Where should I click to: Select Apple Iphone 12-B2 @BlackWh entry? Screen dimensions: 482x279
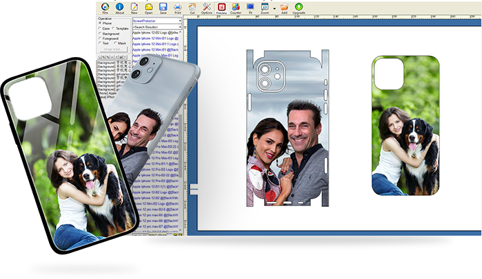point(156,198)
